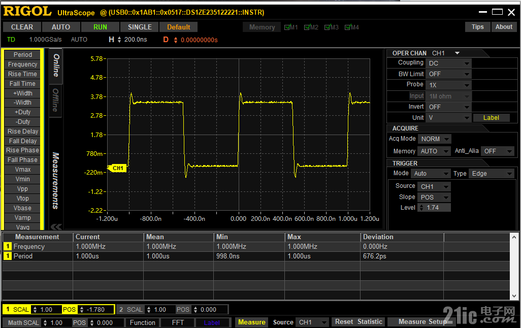Click the channel 2 POS stepper arrows

196,310
